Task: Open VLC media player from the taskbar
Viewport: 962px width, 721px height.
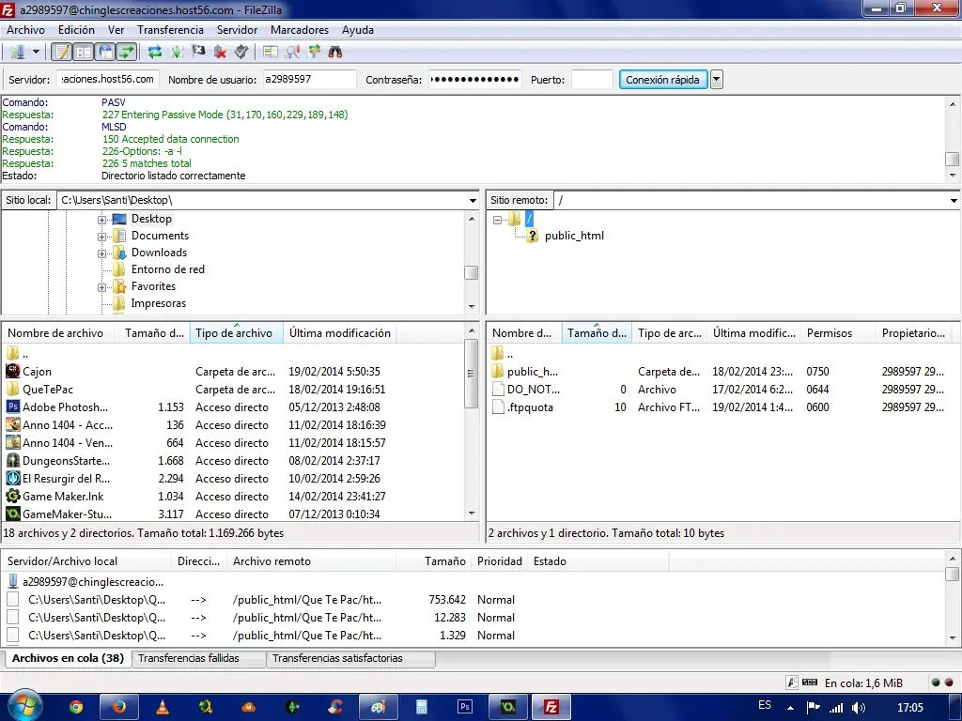Action: point(163,707)
